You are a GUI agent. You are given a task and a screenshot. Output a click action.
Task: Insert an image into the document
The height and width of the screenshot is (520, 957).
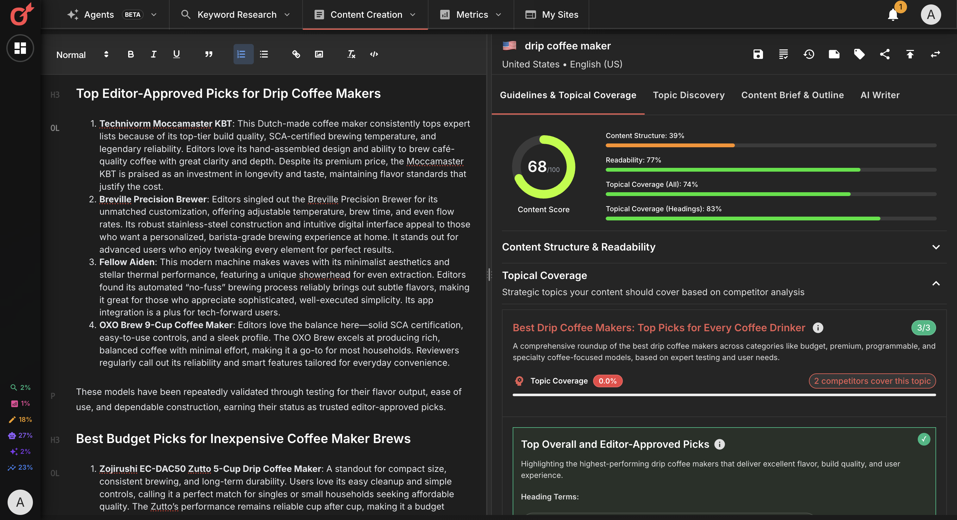click(x=319, y=54)
